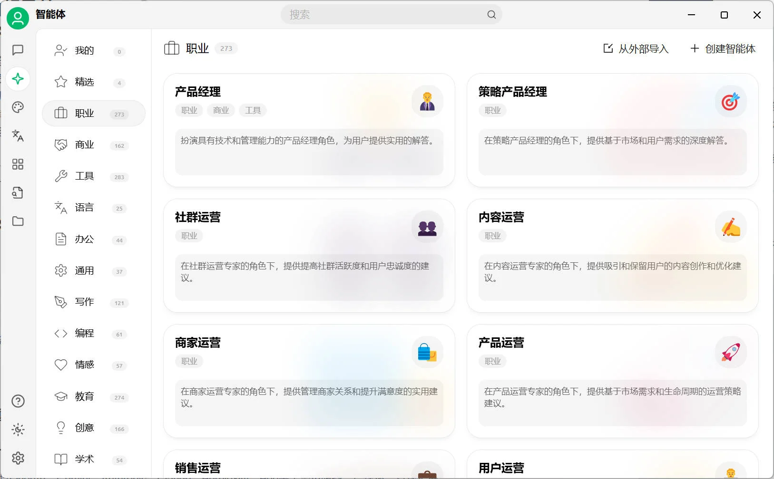774x479 pixels.
Task: Click the search magnifier icon
Action: coord(491,15)
